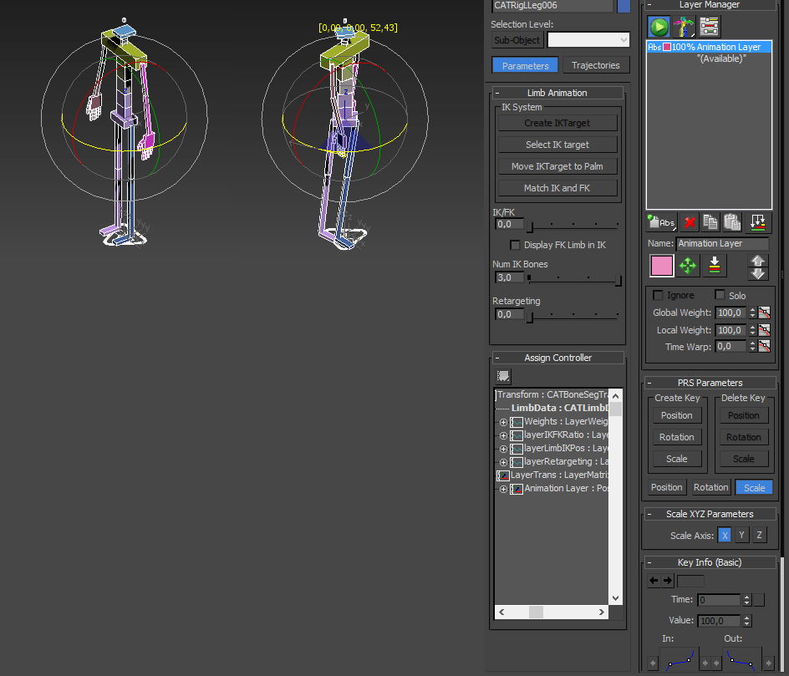The height and width of the screenshot is (676, 789).
Task: Click Match IK and FK
Action: [x=557, y=187]
